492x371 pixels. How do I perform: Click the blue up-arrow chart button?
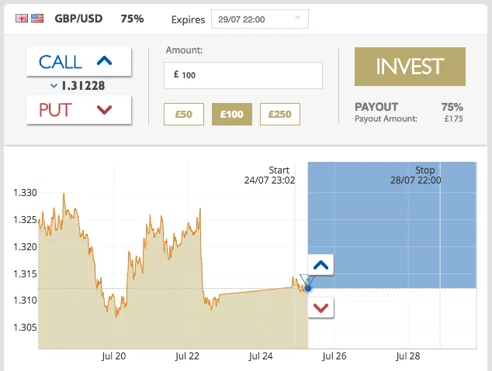click(x=320, y=266)
